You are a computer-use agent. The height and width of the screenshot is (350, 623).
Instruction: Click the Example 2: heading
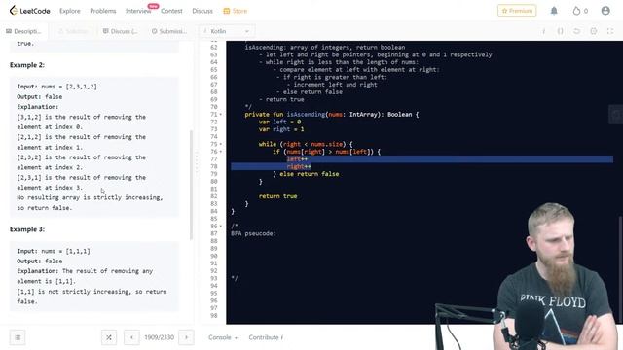click(27, 65)
